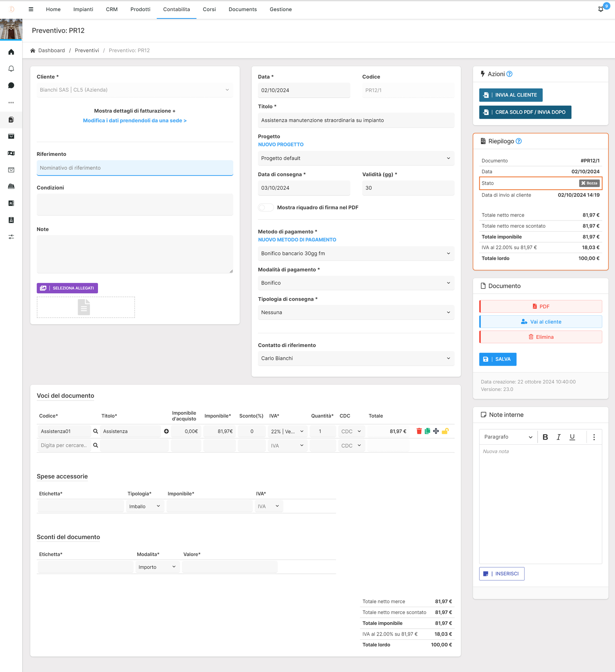Enable 'Mostra riquadro di firma nel PDF' toggle
This screenshot has height=672, width=615.
point(266,208)
